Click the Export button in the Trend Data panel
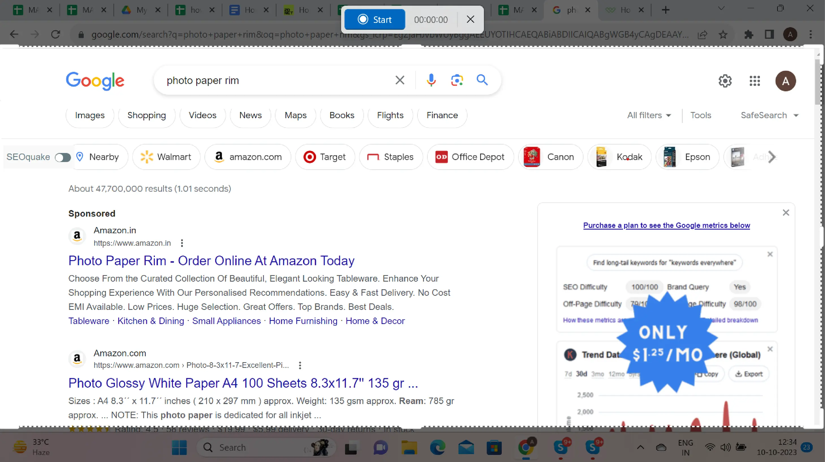Screen dimensions: 825x462 (749, 374)
